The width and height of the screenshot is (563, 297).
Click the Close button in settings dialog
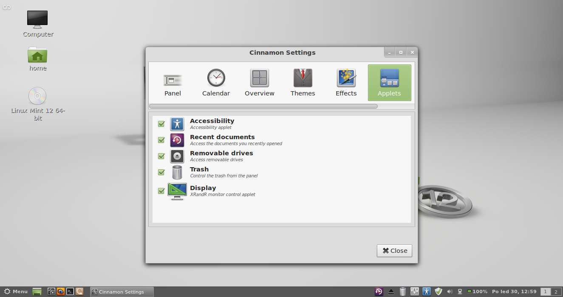point(394,251)
